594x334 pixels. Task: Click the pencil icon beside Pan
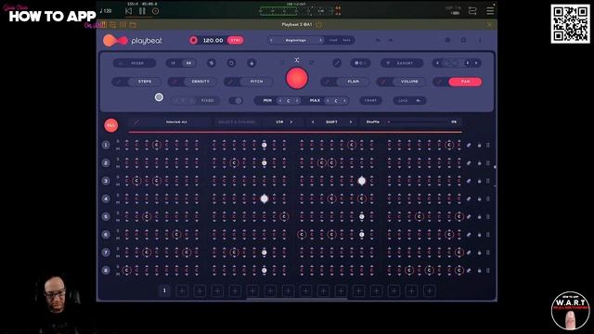coord(440,82)
